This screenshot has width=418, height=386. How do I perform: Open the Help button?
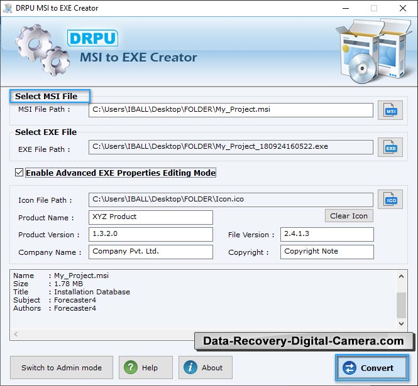click(x=146, y=367)
